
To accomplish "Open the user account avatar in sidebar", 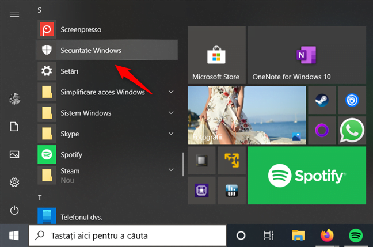I will pyautogui.click(x=14, y=99).
